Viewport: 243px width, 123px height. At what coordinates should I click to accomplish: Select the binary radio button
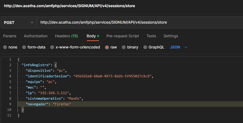[x=124, y=47]
